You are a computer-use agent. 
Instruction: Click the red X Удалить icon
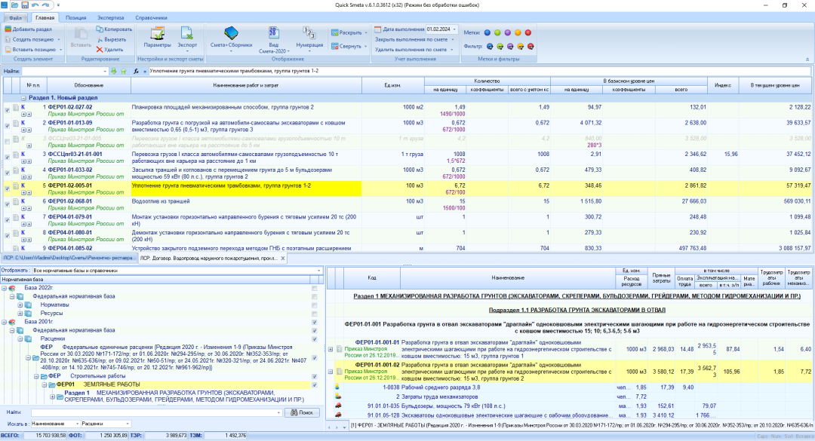(100, 50)
